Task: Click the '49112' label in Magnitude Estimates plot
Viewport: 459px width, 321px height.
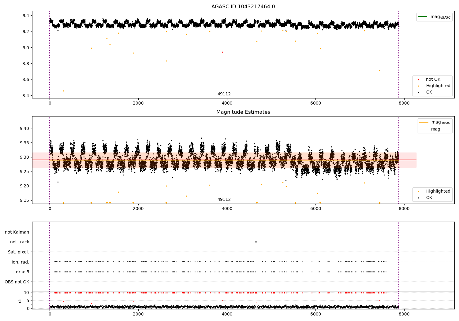Action: [224, 200]
